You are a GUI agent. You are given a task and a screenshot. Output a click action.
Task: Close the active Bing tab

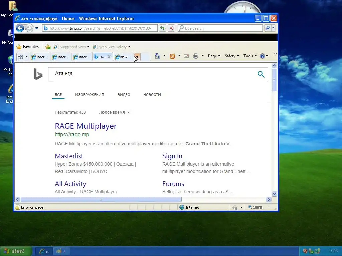pos(109,57)
